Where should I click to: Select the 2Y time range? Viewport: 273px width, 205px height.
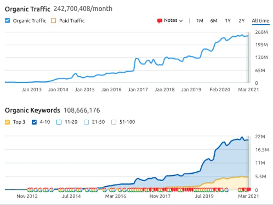click(242, 20)
